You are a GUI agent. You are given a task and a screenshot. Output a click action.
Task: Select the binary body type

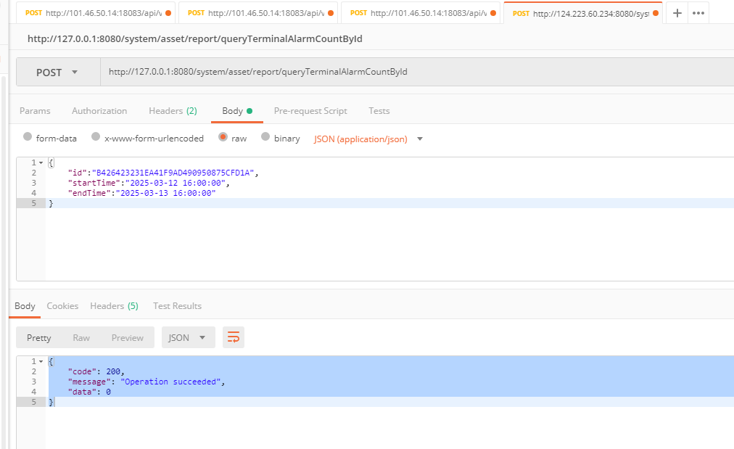[x=265, y=137]
